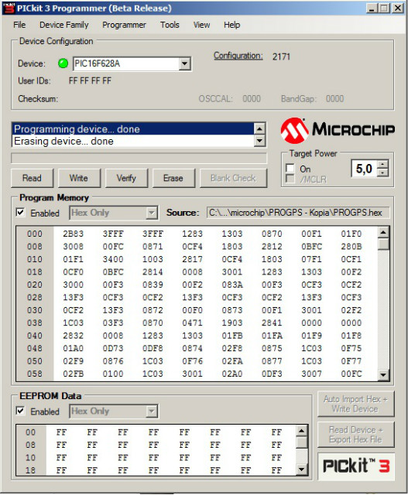Open the View menu
This screenshot has width=408, height=495.
(x=201, y=25)
